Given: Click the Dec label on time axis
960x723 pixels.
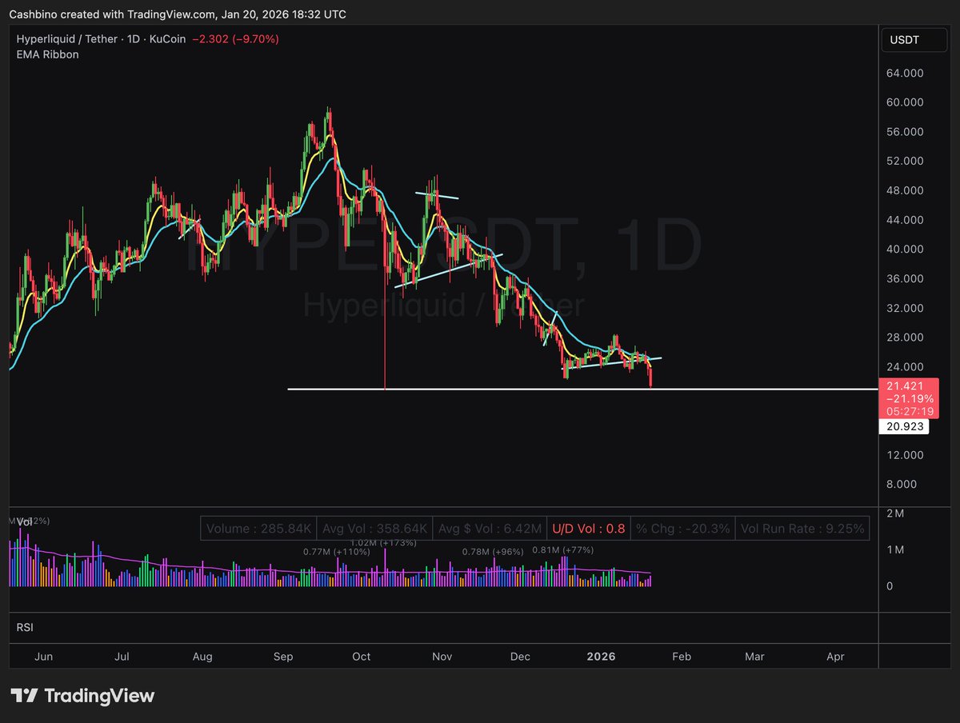Looking at the screenshot, I should [520, 657].
